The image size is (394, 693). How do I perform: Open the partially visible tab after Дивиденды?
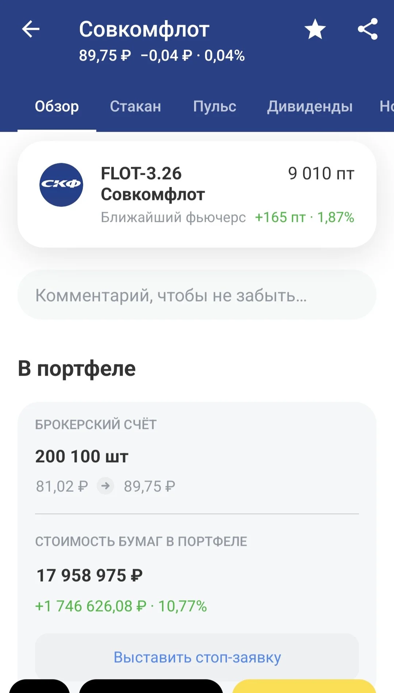pos(386,106)
